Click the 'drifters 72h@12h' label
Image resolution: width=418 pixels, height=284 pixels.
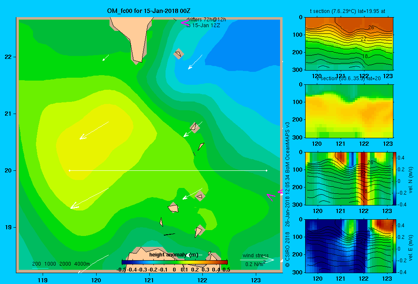206,20
